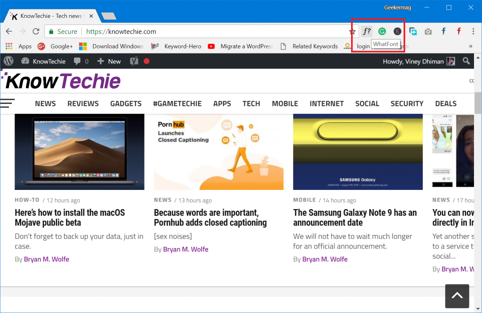
Task: Open the NEWS navigation menu
Action: (x=45, y=104)
